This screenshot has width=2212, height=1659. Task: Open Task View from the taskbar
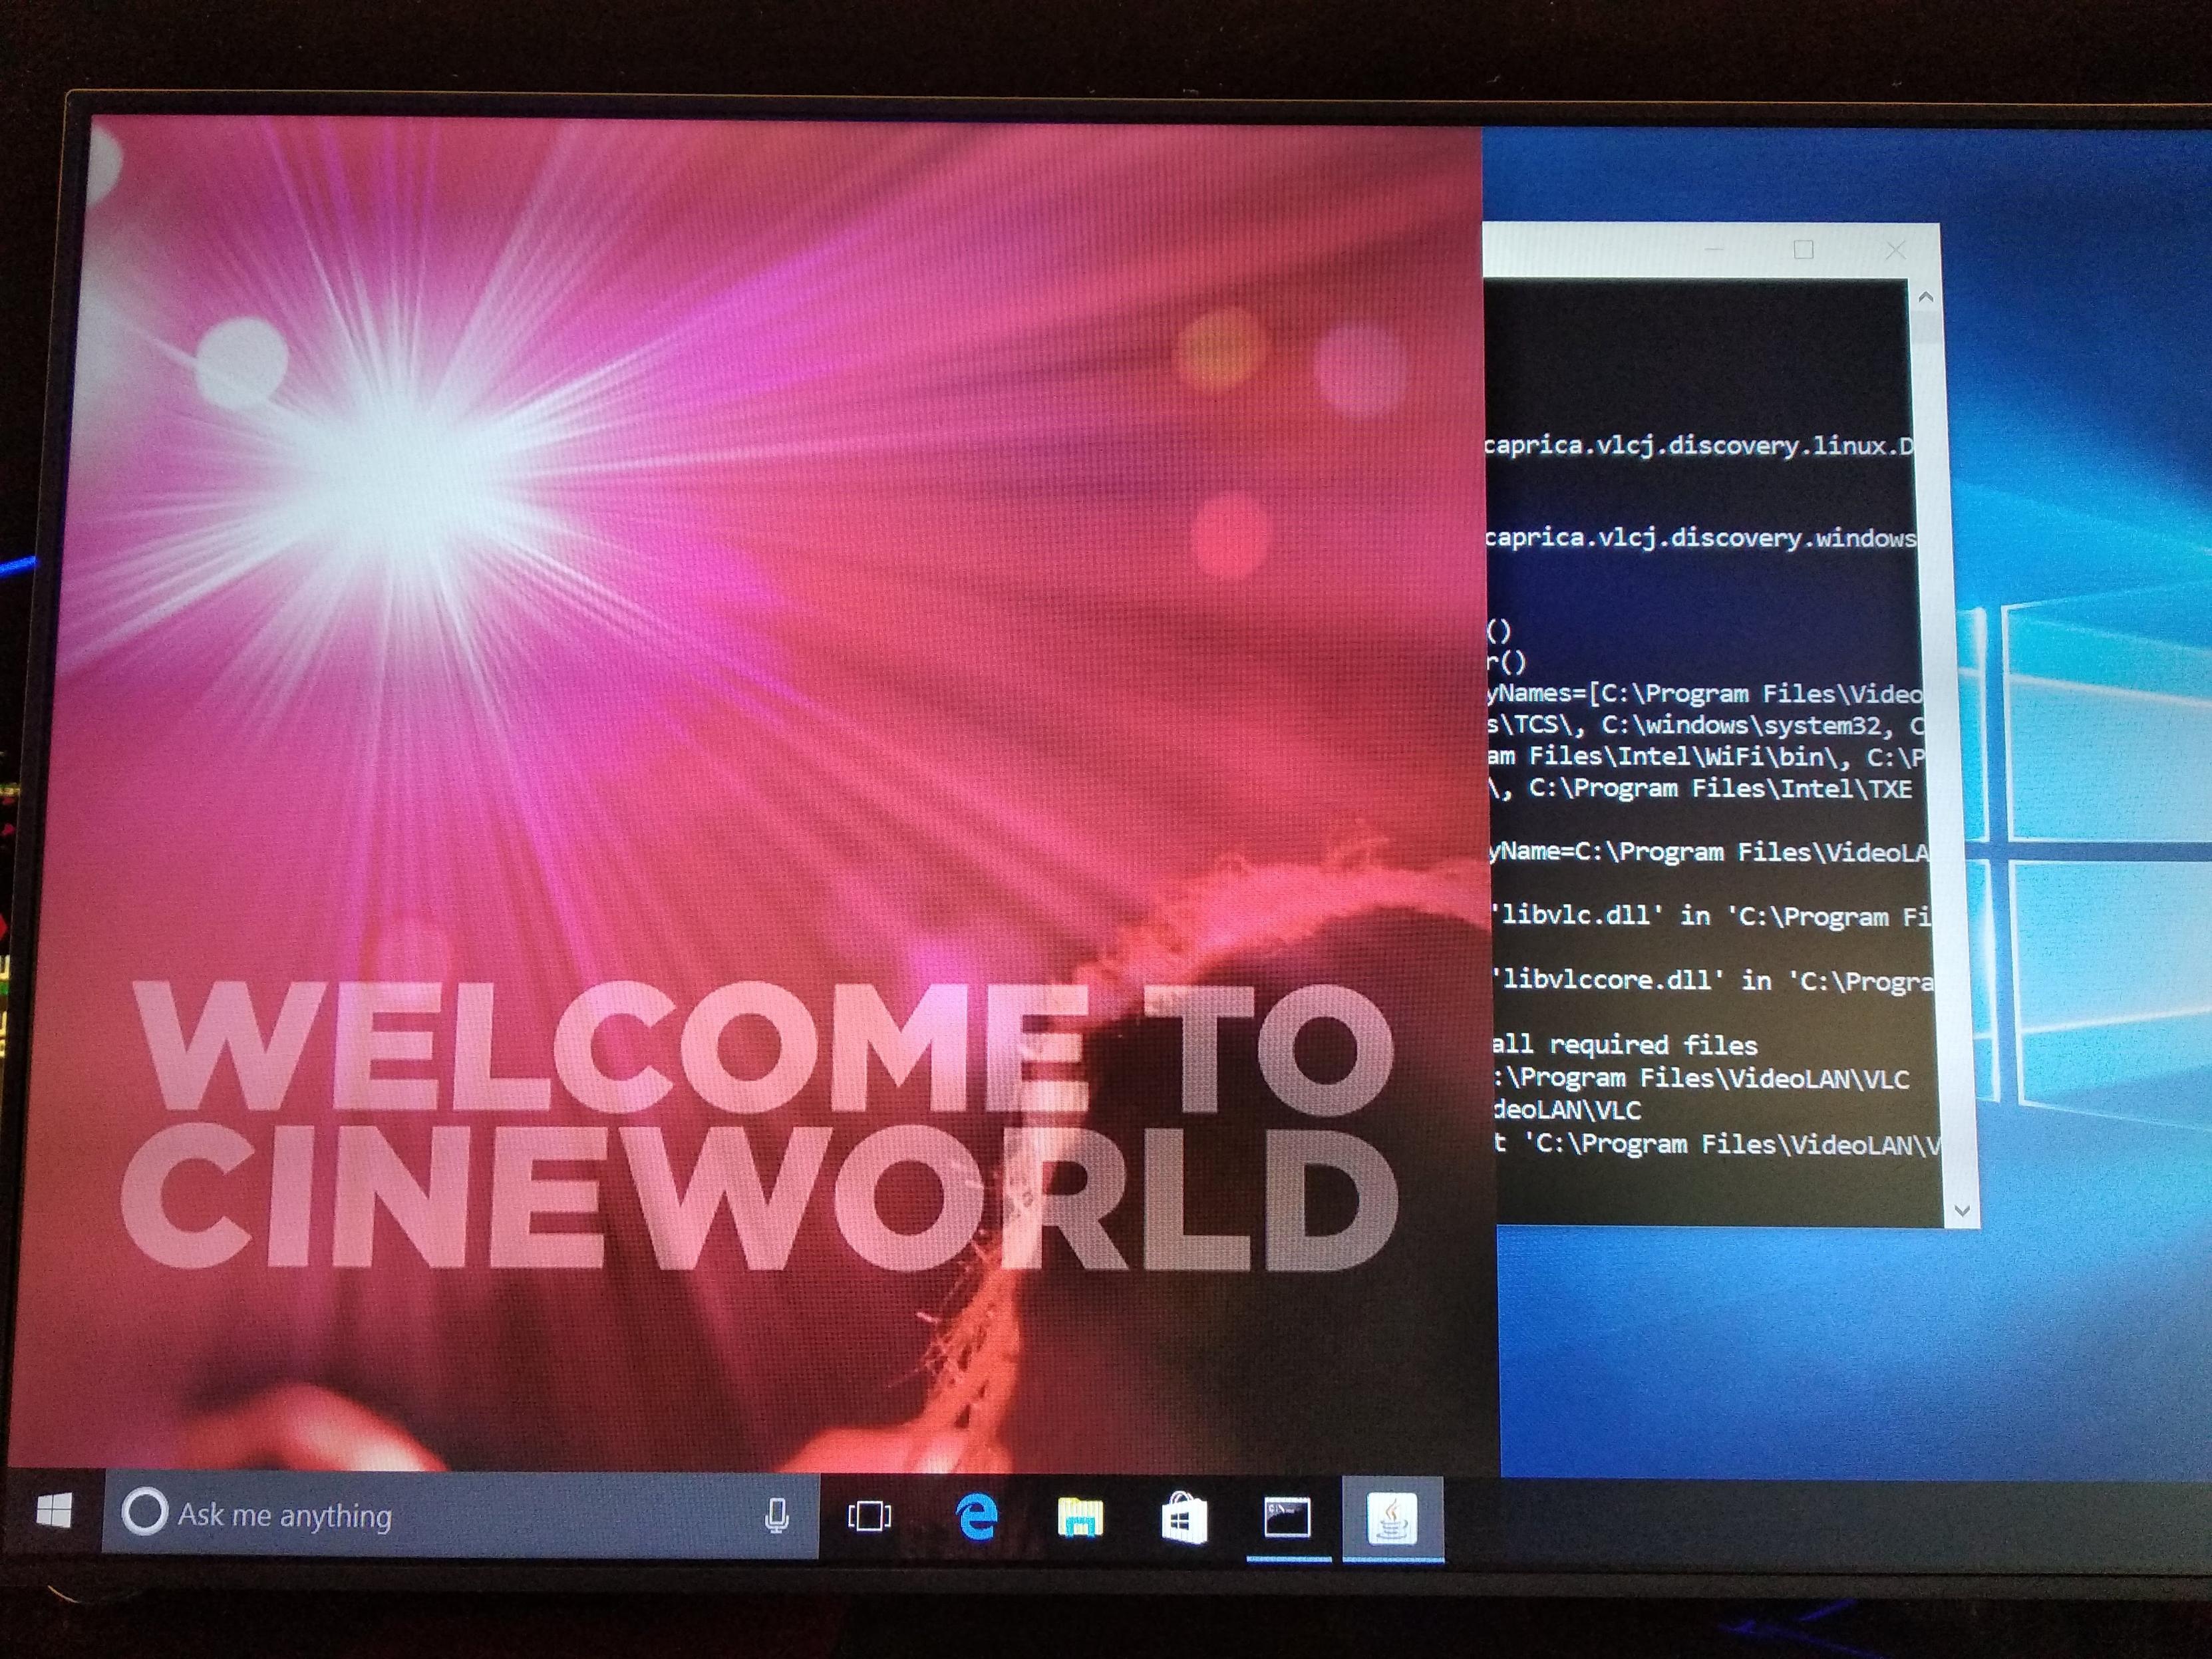point(869,1516)
